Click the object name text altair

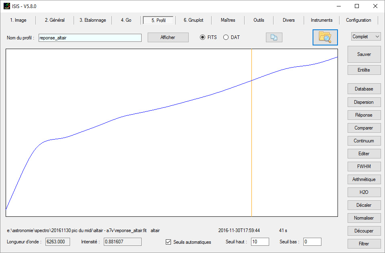[155, 230]
